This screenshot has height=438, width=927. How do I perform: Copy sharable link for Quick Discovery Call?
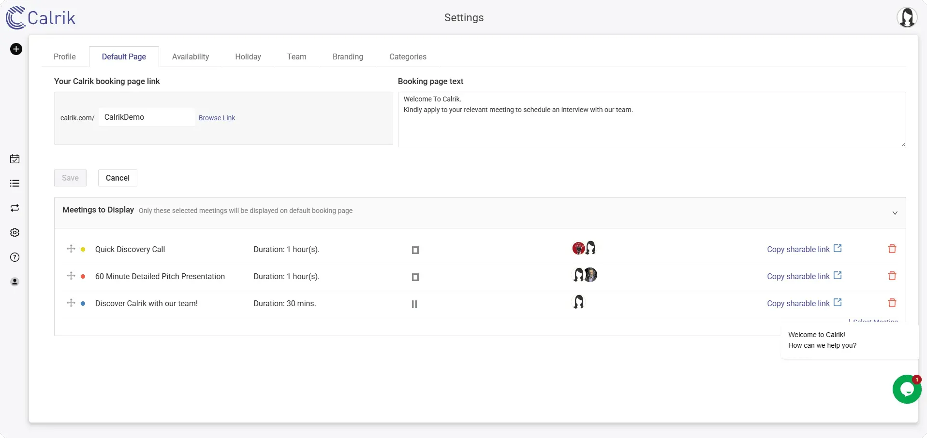[798, 249]
